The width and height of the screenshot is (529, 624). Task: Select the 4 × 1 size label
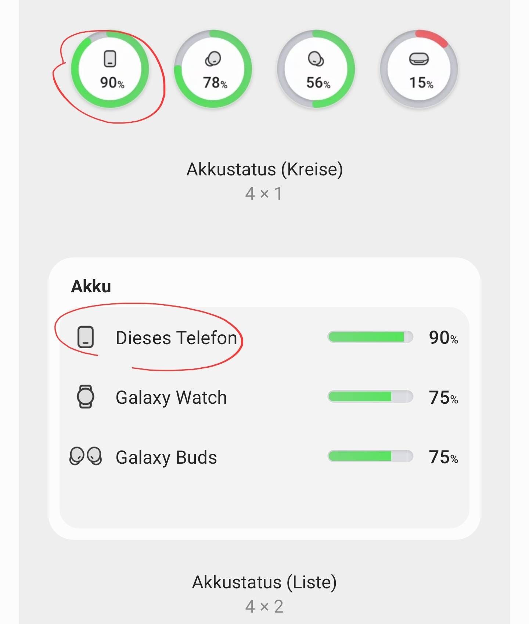point(264,193)
